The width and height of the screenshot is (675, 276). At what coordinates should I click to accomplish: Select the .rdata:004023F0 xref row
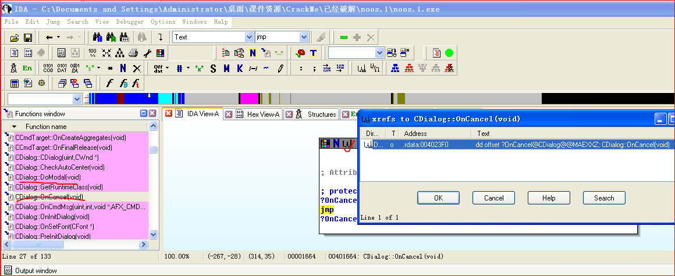(517, 145)
